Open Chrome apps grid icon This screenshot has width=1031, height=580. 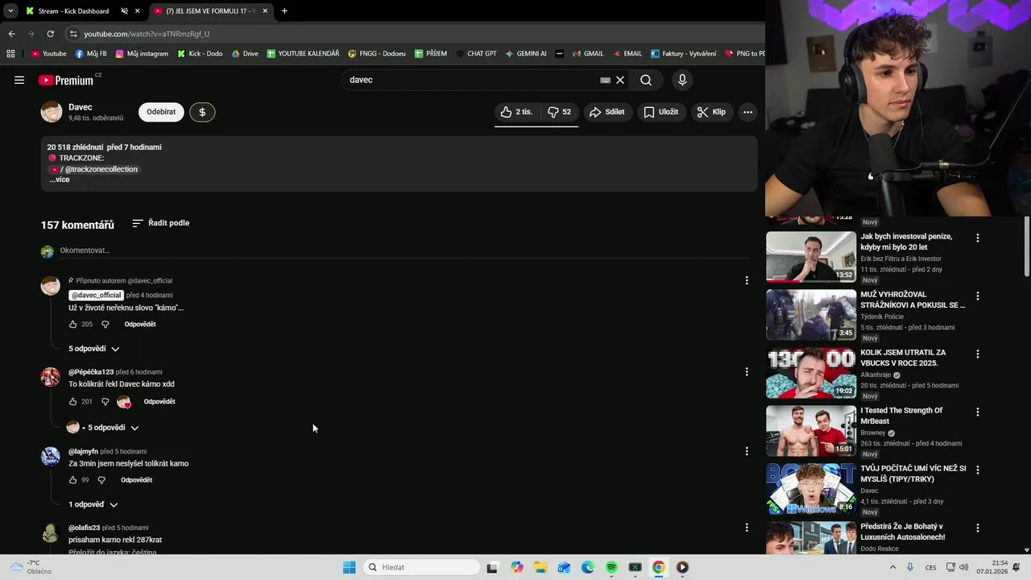pyautogui.click(x=10, y=54)
